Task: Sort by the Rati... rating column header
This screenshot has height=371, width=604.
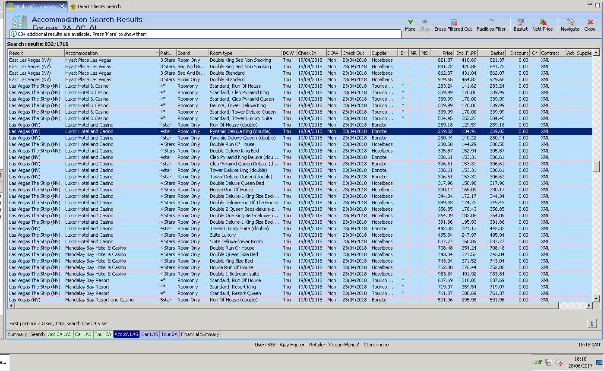Action: 168,53
